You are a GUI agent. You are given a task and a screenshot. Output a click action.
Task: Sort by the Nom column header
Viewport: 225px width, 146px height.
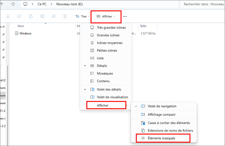21,26
